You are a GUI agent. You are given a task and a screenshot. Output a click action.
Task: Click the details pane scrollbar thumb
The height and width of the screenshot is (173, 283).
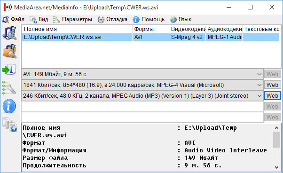coord(276,140)
